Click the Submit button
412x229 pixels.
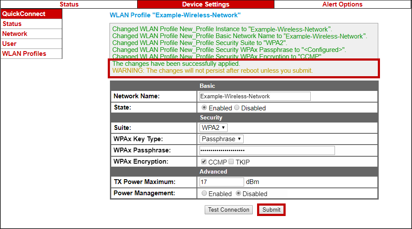(x=271, y=210)
